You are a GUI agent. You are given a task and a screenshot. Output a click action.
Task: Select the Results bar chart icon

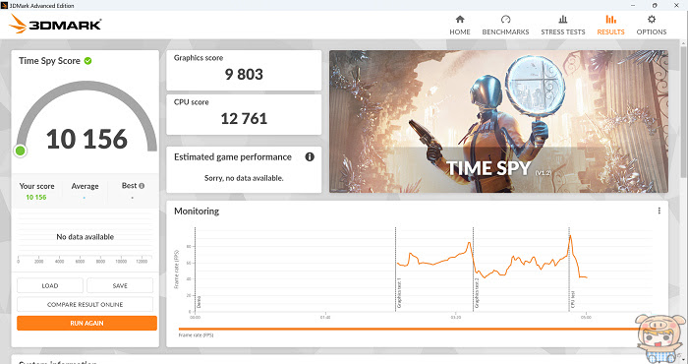pos(610,20)
